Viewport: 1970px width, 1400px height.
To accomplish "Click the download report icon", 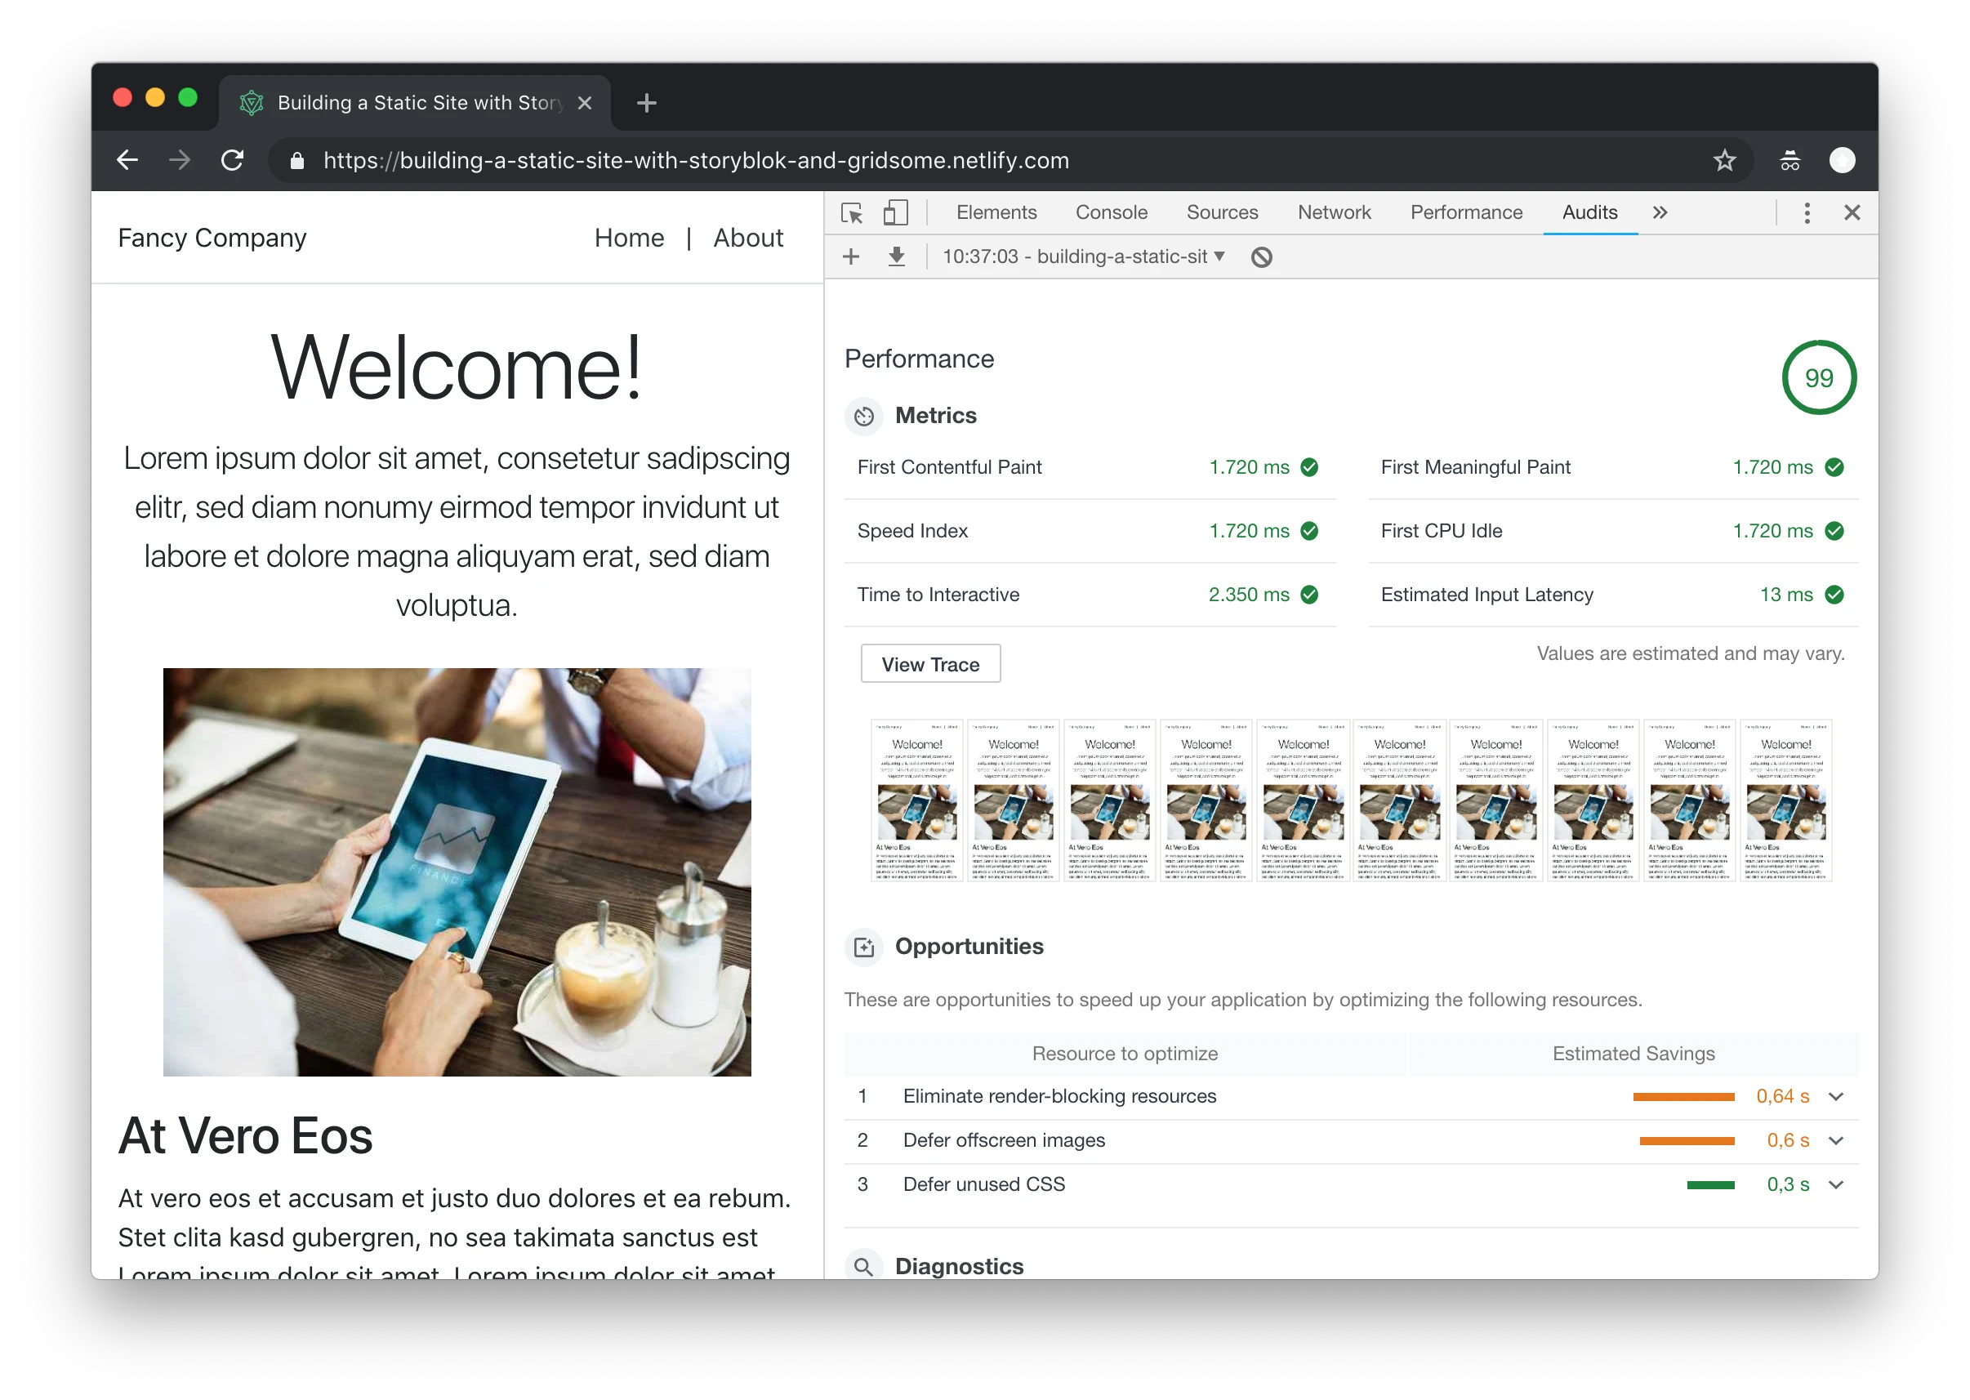I will [896, 257].
